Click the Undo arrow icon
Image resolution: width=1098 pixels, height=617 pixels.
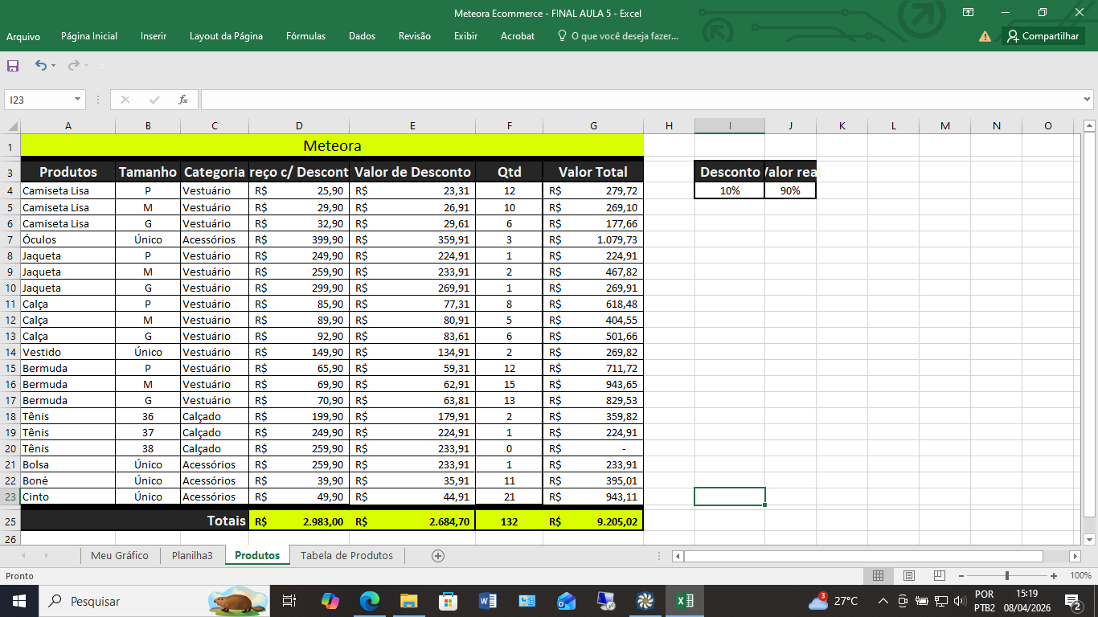coord(40,66)
